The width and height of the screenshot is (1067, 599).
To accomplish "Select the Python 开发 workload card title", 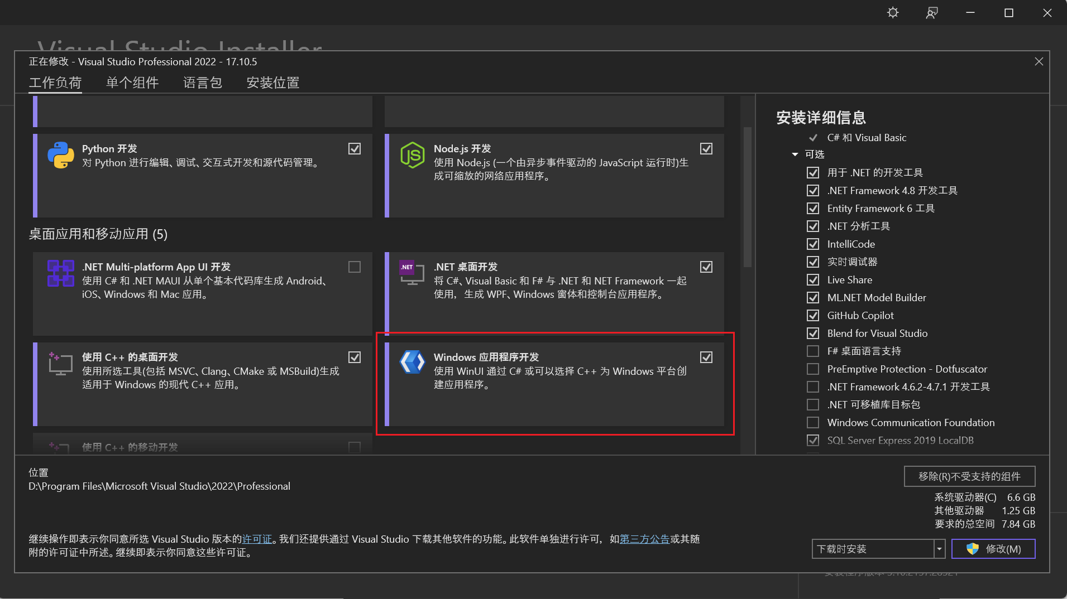I will (109, 149).
